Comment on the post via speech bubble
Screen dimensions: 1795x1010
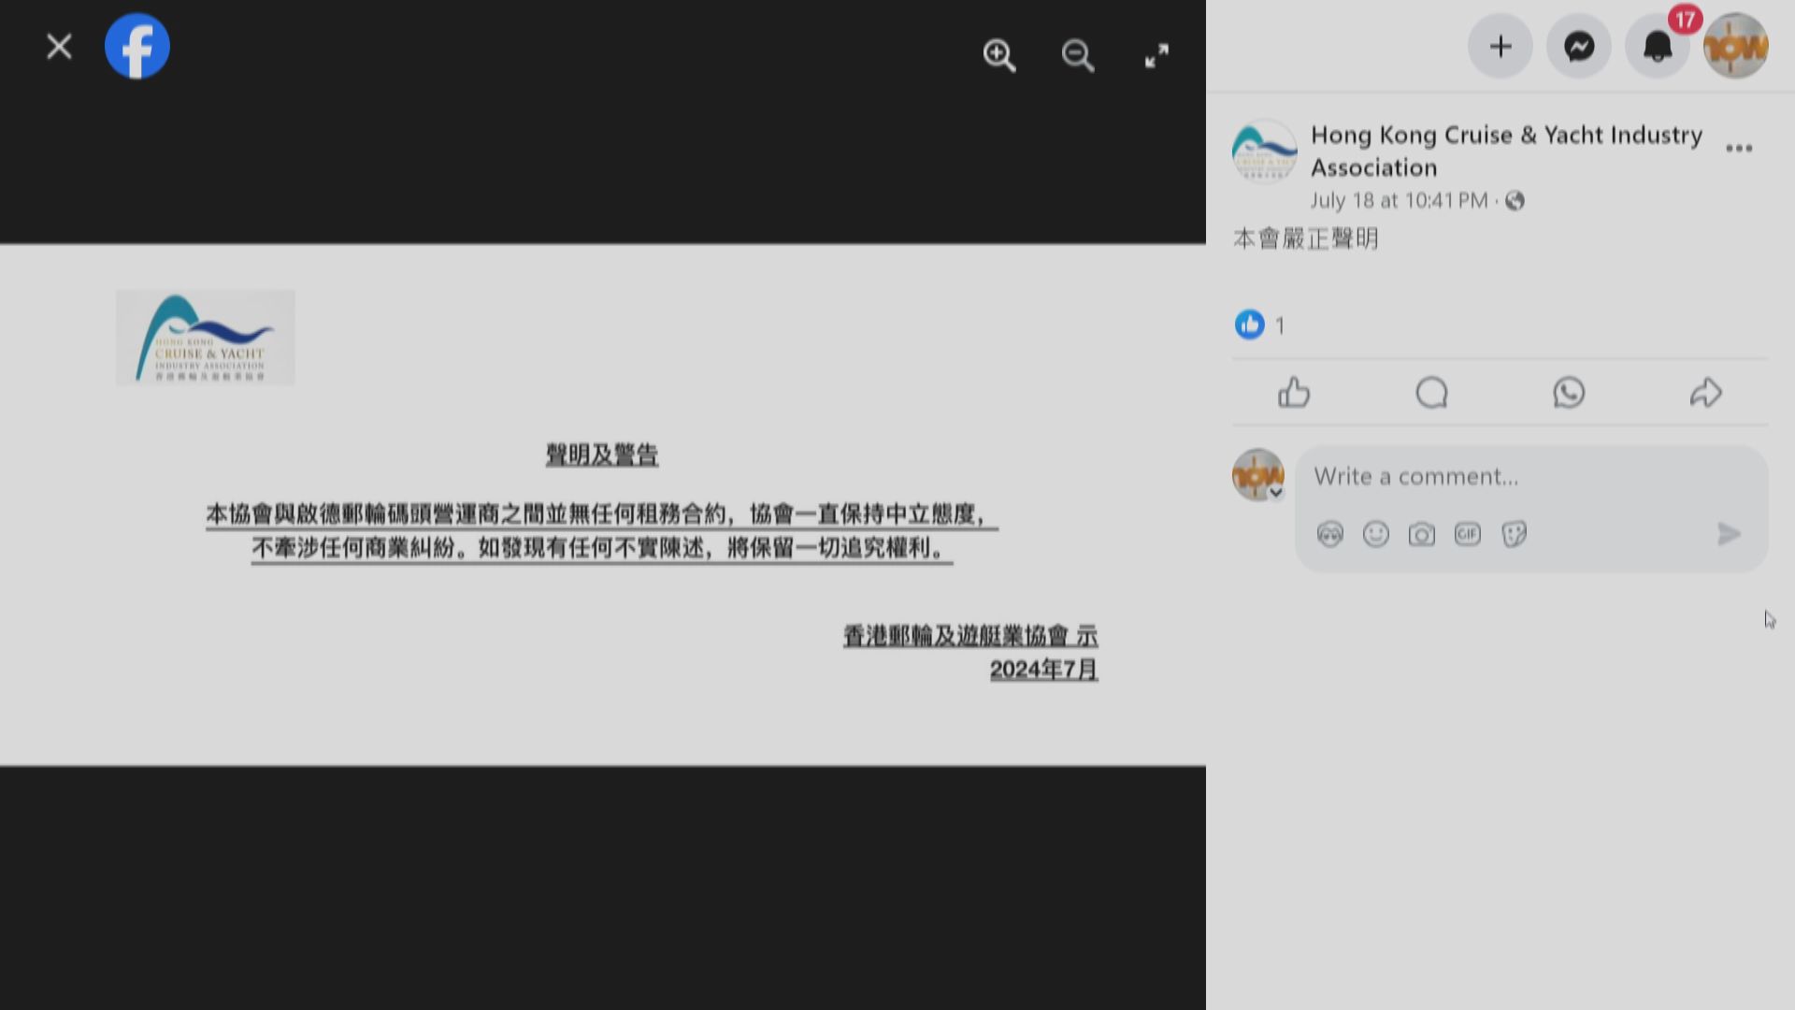click(x=1431, y=393)
